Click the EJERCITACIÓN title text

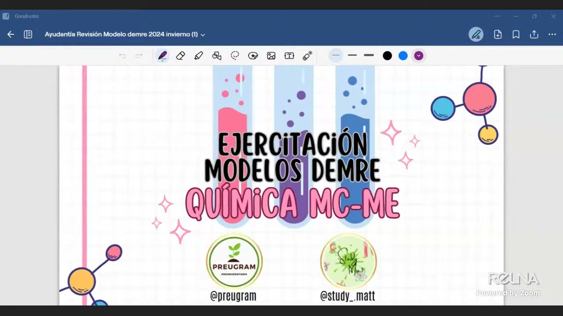click(292, 144)
